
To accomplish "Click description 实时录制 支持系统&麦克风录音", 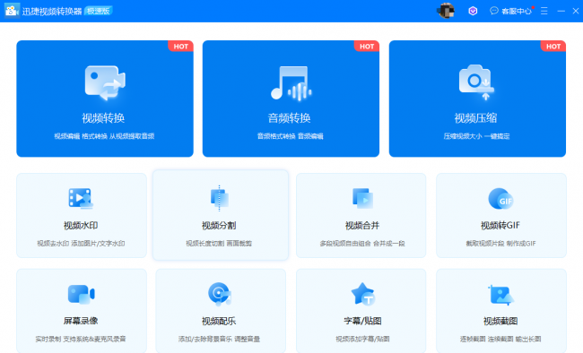I will (81, 339).
